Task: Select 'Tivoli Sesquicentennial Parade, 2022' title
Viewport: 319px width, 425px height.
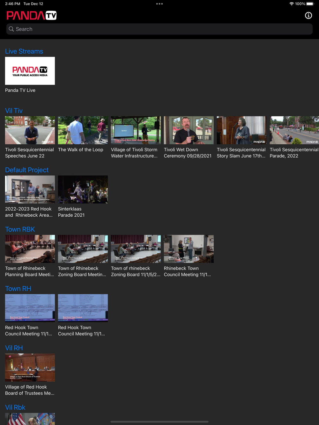Action: (x=294, y=153)
